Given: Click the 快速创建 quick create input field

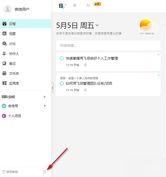Looking at the screenshot, I should coord(108,46).
